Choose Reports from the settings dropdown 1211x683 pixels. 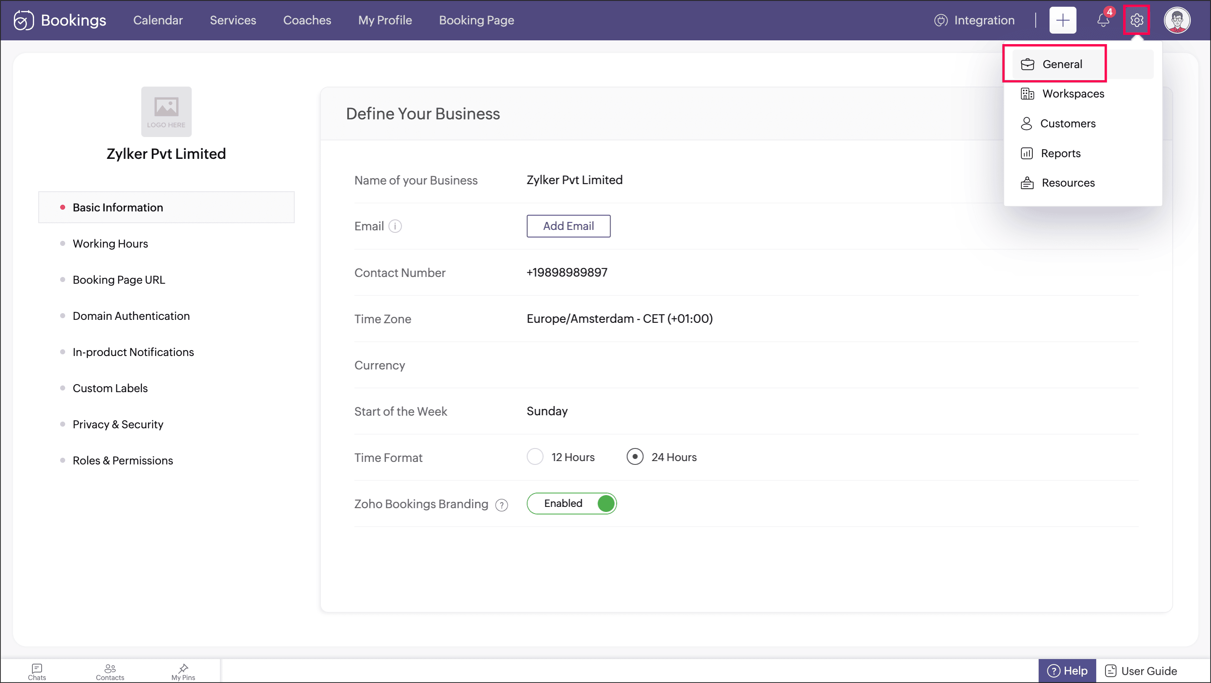pos(1060,153)
